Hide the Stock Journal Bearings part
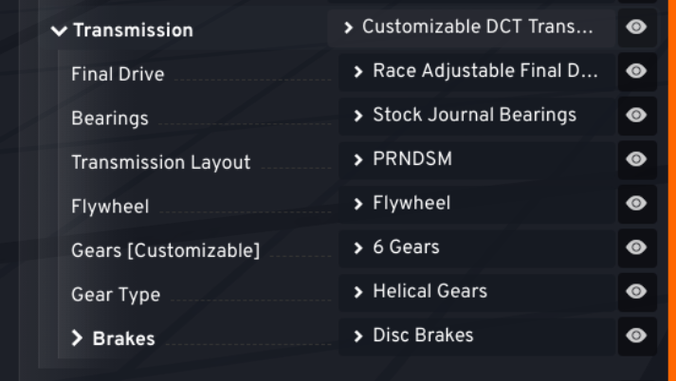Viewport: 676px width, 381px height. 637,116
